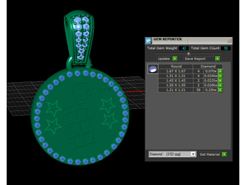Viewport: 246px width, 185px height.
Task: Click the Save Report arrow button
Action: (x=217, y=59)
